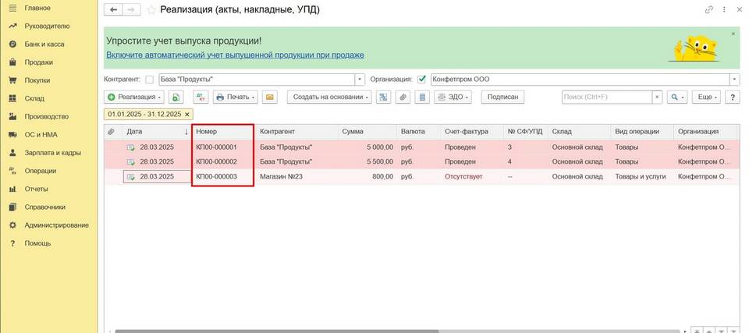Expand the Реализация create dropdown
749x333 pixels.
pyautogui.click(x=134, y=97)
